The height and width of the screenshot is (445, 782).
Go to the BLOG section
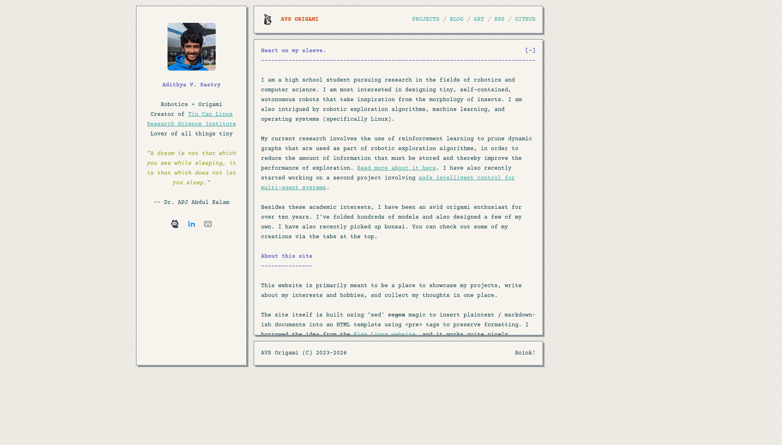click(x=456, y=20)
